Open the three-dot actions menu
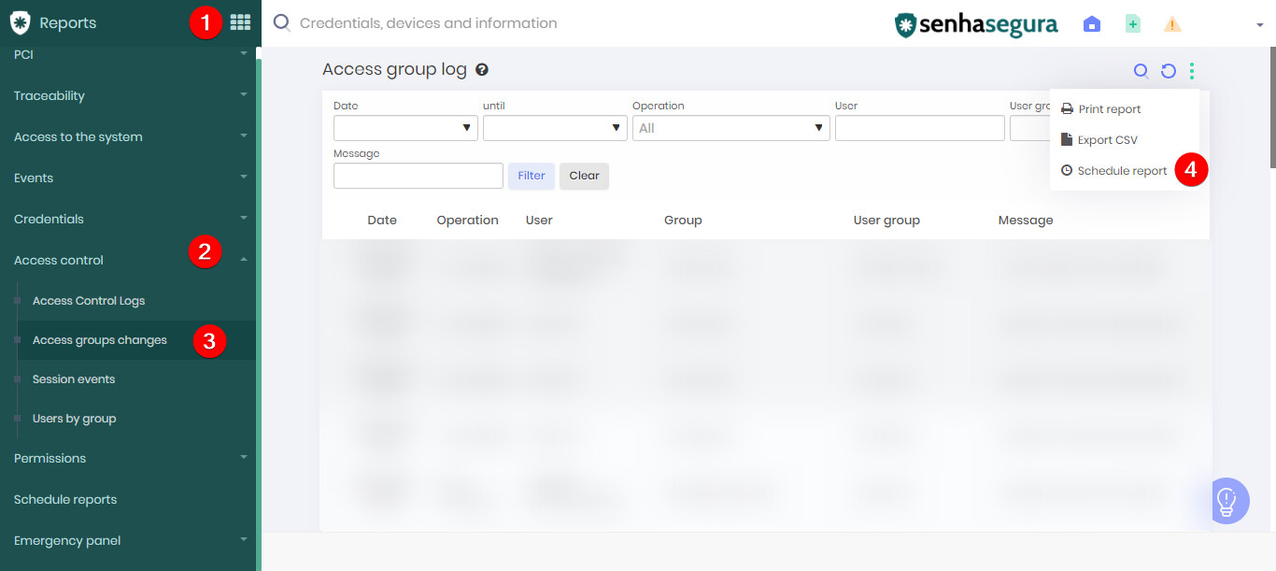1276x571 pixels. pyautogui.click(x=1192, y=71)
